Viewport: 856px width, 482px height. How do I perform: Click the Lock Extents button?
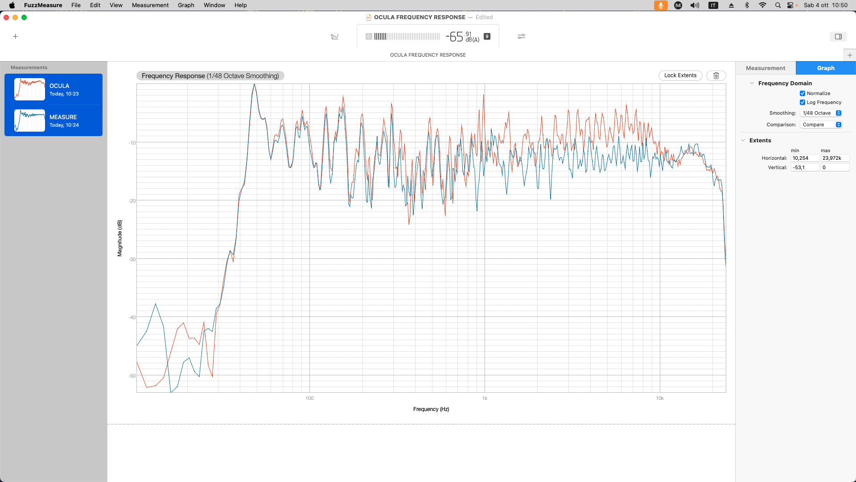680,75
